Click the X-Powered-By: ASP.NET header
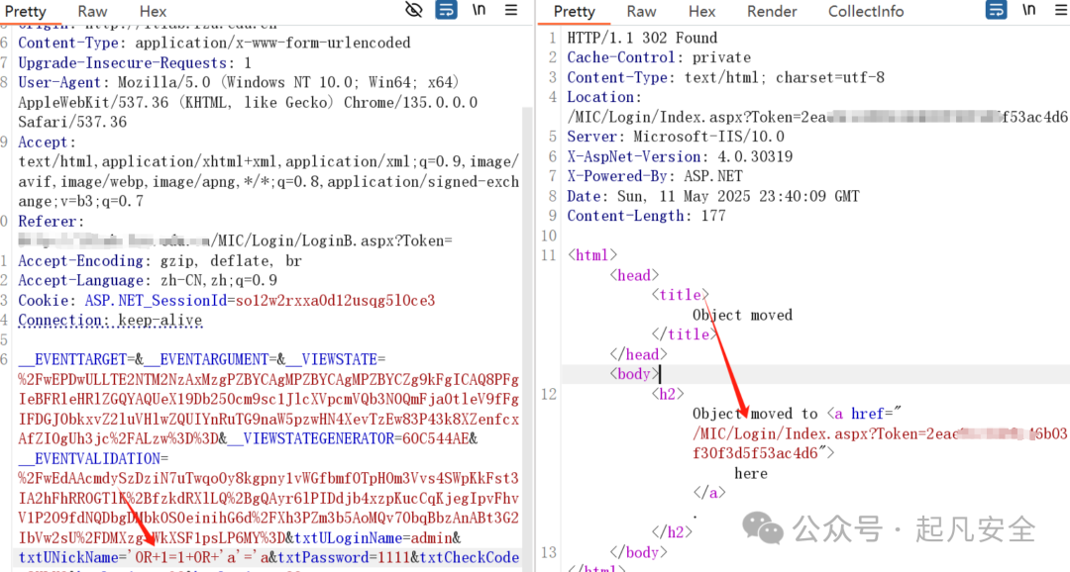Screen dimensions: 1070x572 [x=655, y=176]
